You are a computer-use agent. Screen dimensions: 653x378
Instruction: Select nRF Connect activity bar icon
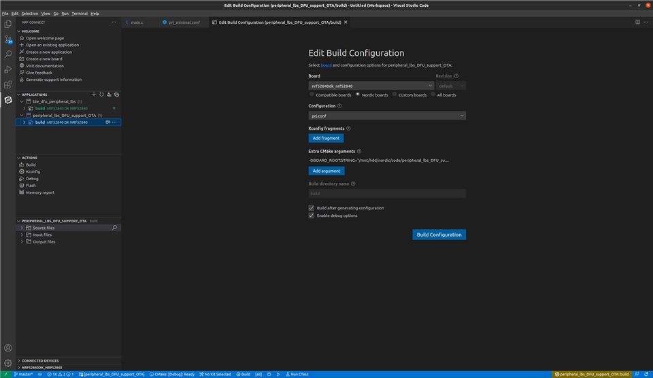(8, 100)
